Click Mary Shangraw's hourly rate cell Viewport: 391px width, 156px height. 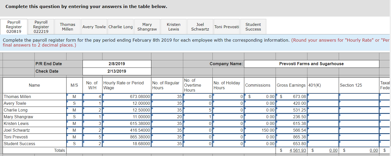(x=127, y=117)
